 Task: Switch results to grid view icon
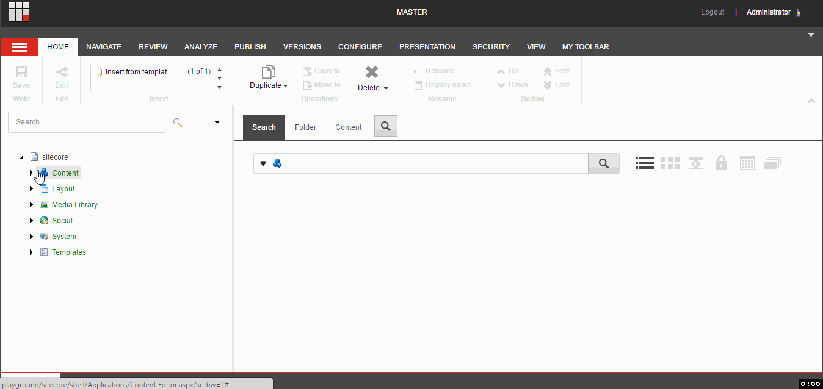[670, 163]
